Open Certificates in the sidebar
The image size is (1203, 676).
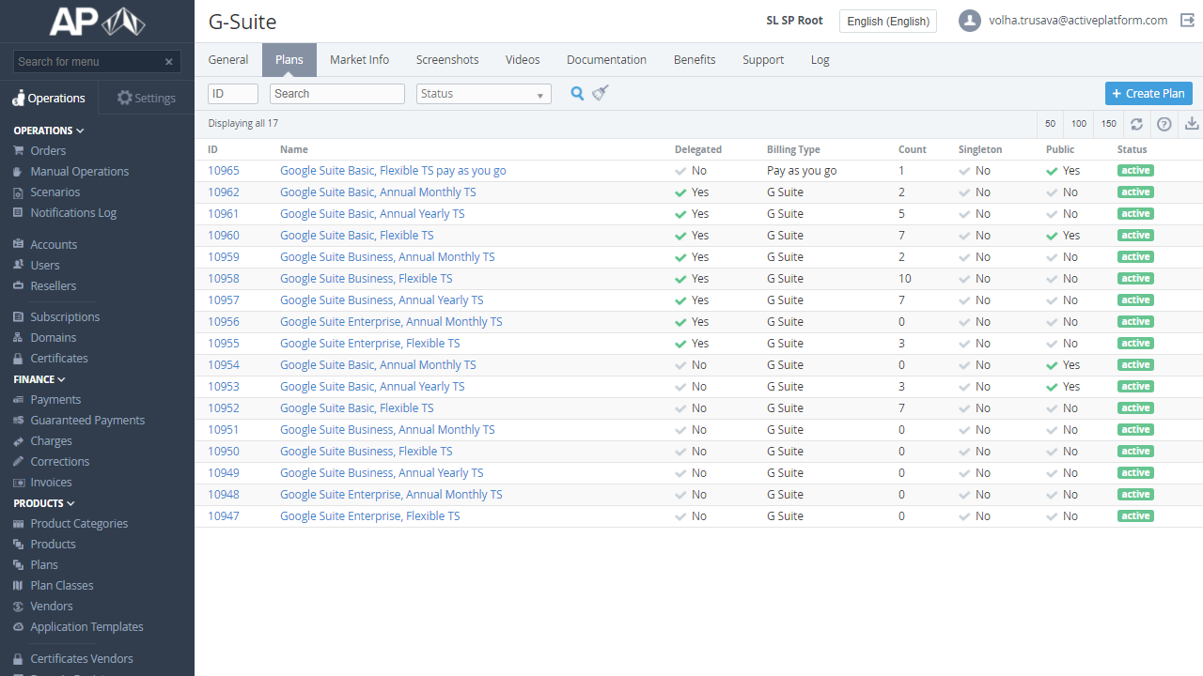coord(59,358)
